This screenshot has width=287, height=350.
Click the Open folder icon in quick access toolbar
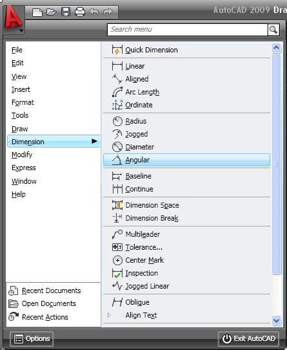click(x=52, y=12)
